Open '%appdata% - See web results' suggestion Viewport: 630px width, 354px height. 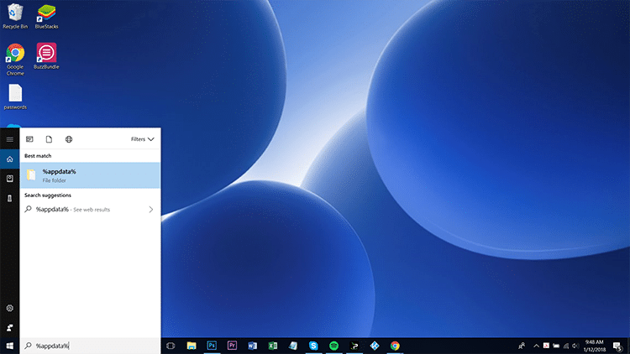click(x=90, y=210)
